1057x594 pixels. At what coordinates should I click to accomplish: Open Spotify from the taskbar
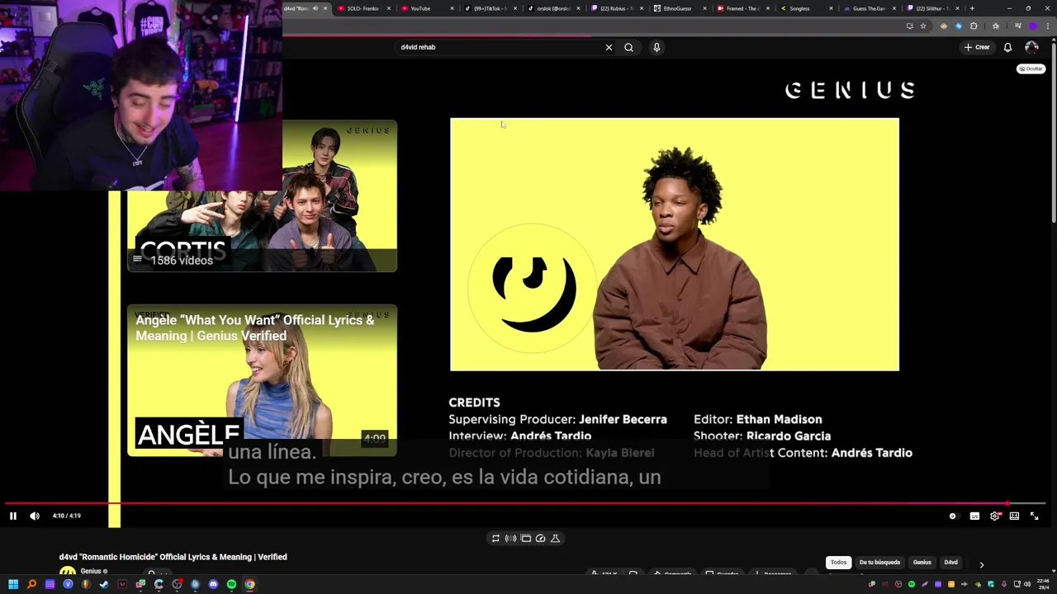pyautogui.click(x=231, y=584)
